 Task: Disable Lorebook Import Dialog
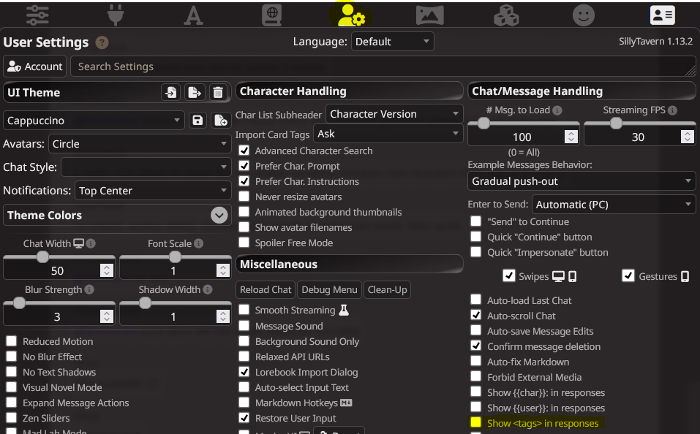point(244,372)
